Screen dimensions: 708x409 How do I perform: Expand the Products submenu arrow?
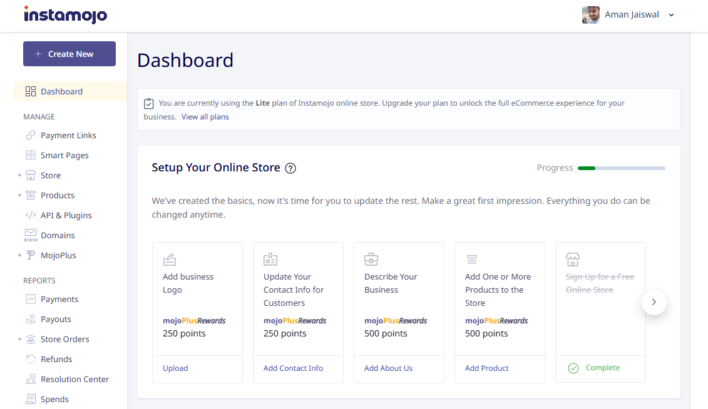click(19, 195)
